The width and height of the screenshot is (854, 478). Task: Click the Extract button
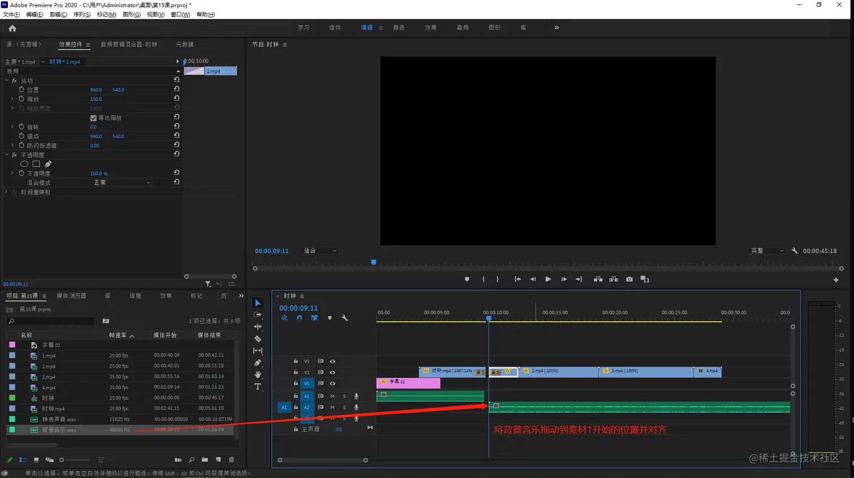click(613, 279)
